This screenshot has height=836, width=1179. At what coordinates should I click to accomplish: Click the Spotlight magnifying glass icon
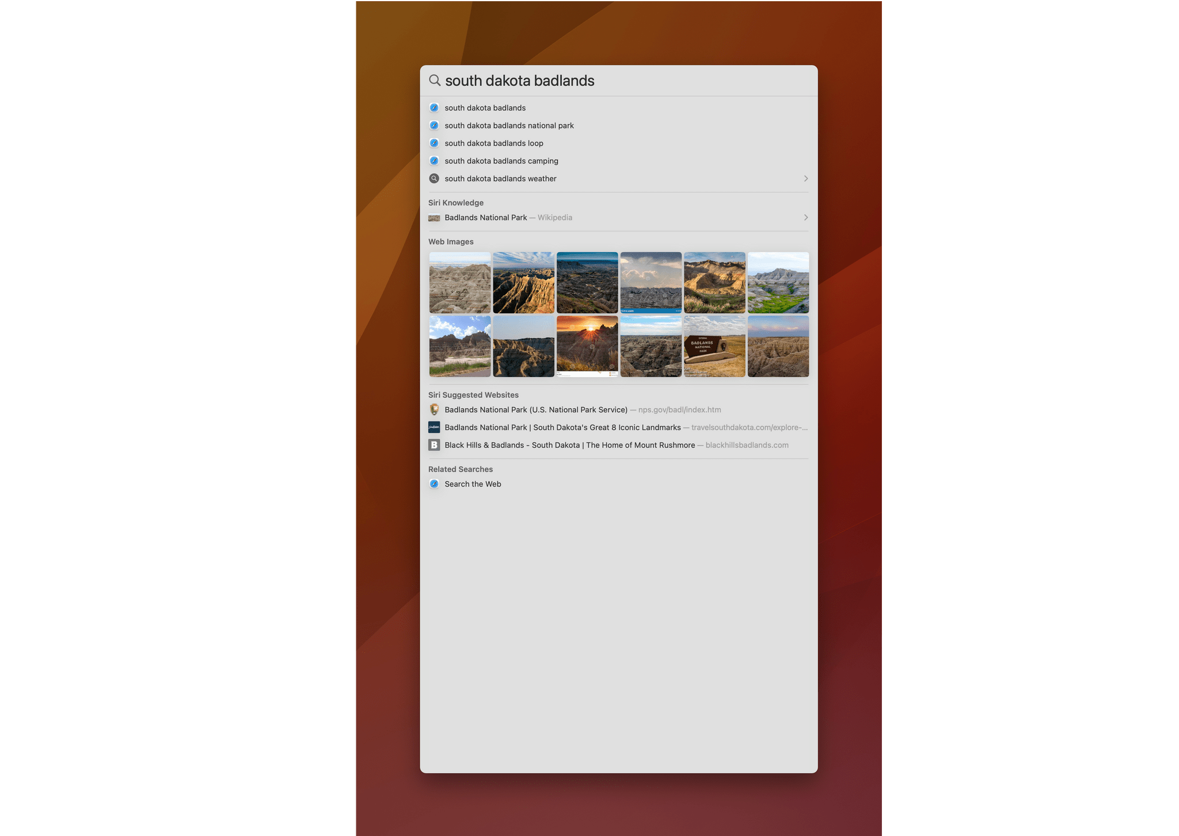click(x=435, y=81)
